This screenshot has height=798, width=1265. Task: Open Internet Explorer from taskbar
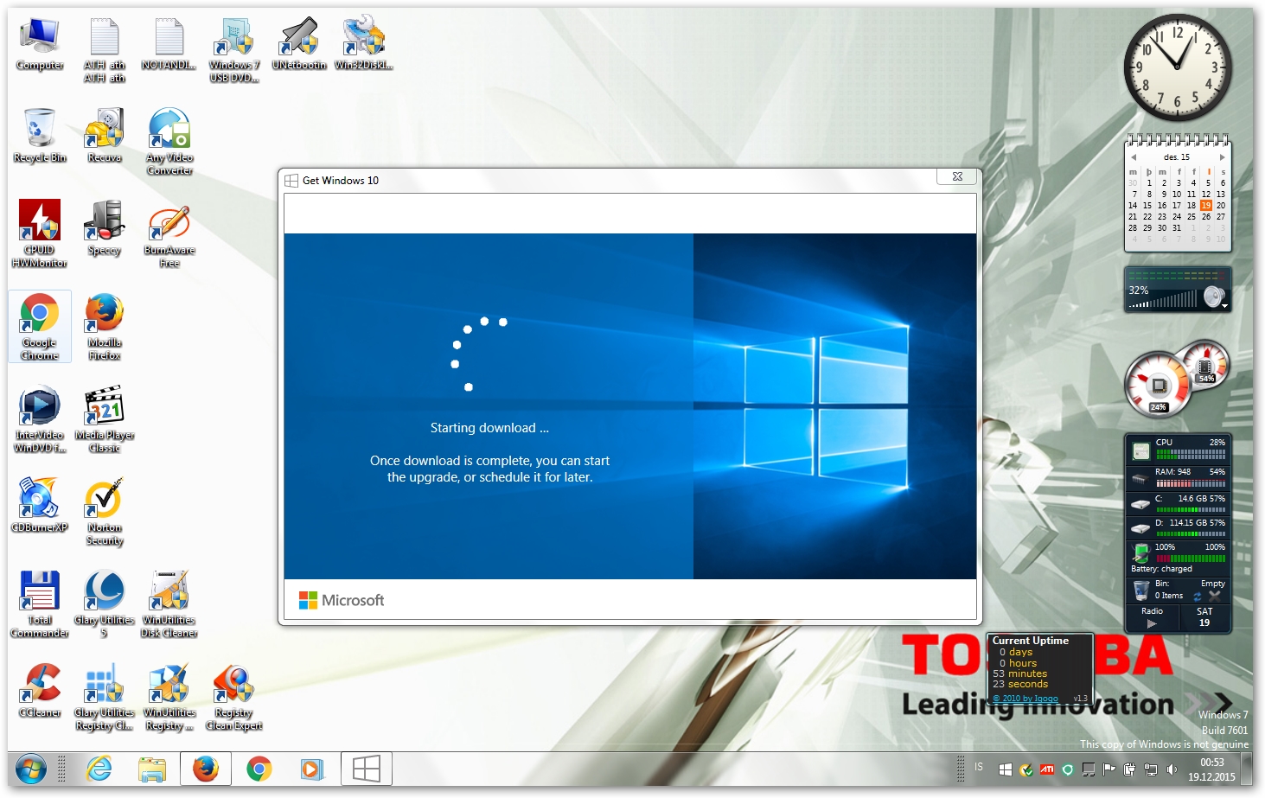99,769
